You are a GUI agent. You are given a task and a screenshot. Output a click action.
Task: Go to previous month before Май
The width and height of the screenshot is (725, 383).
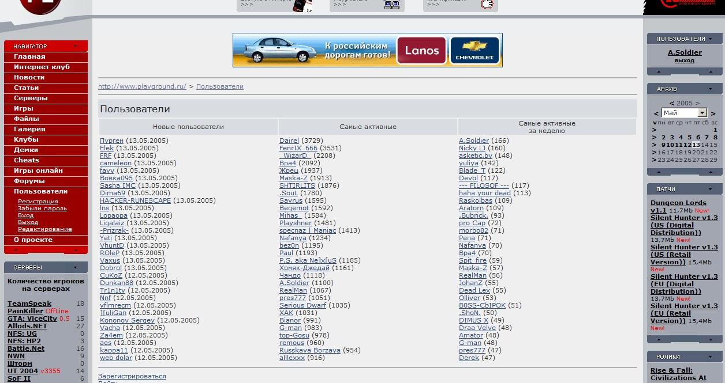pyautogui.click(x=656, y=113)
